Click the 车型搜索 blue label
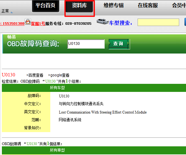The height and width of the screenshot is (155, 186). 120,23
